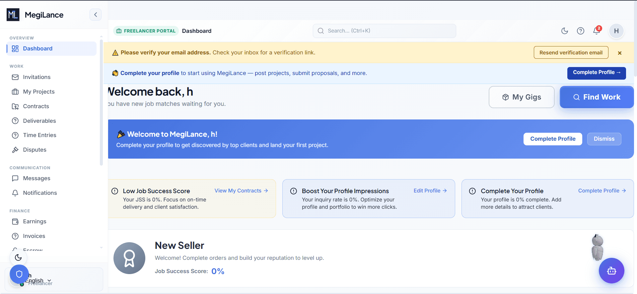Open help via the question mark icon
The height and width of the screenshot is (294, 637).
[581, 31]
